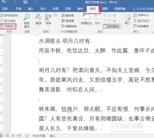Click the line starting 丙辰中秋
This screenshot has width=154, height=138.
(x=96, y=51)
